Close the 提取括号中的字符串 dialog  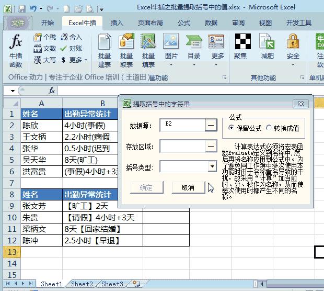300,104
